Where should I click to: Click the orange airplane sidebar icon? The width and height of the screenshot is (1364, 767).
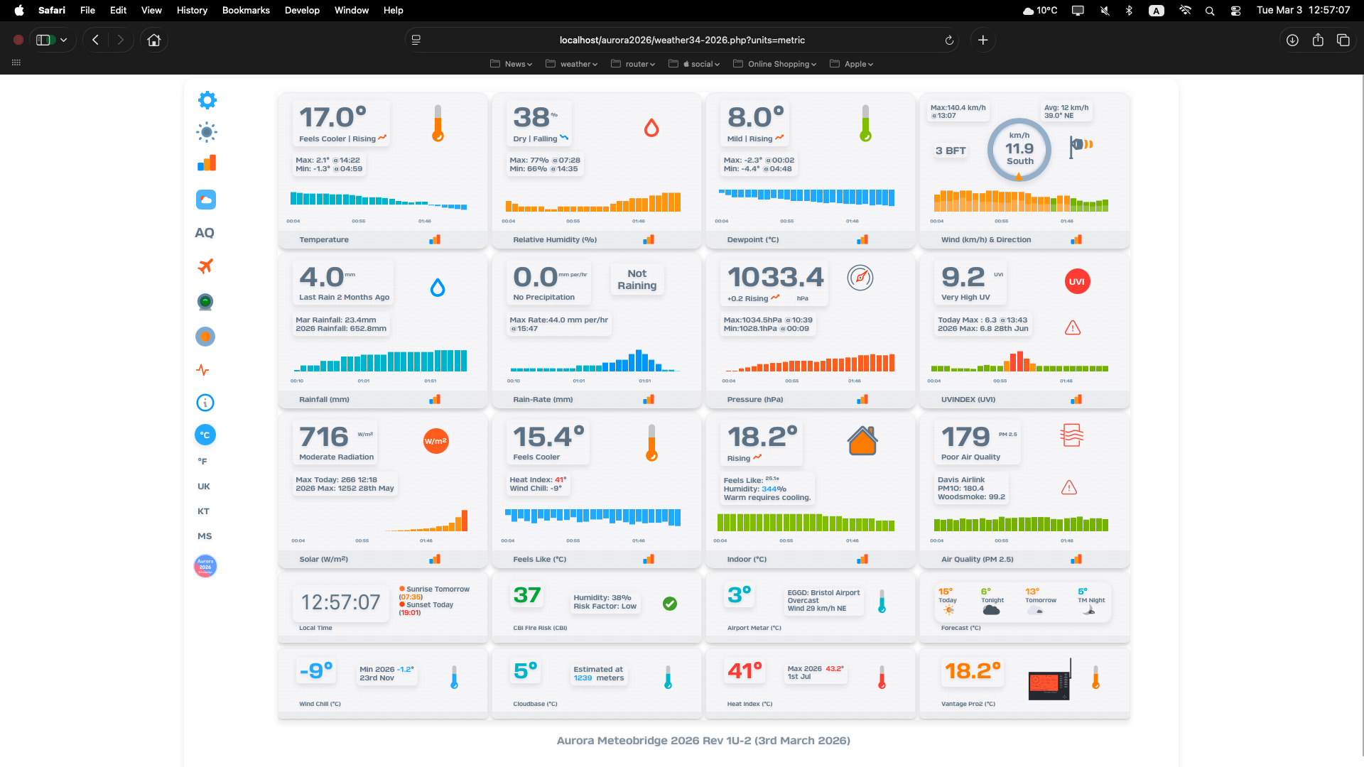click(x=205, y=266)
